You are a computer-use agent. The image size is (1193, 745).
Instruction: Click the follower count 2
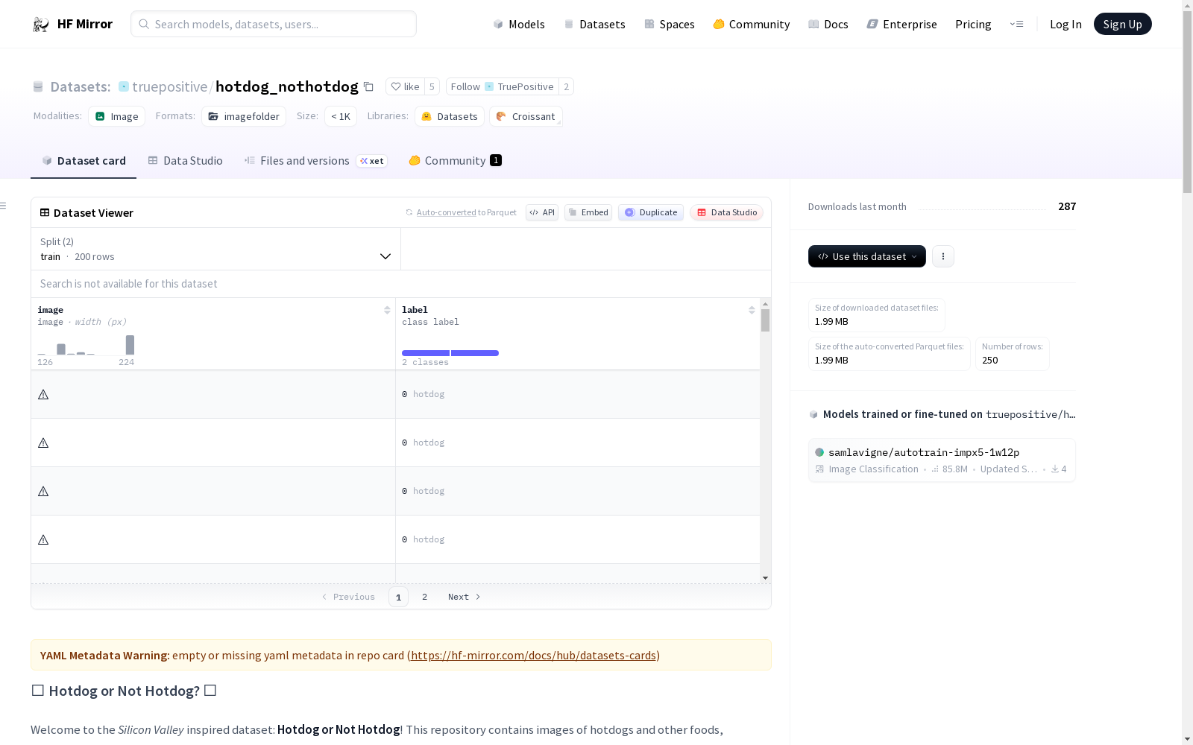[x=567, y=86]
